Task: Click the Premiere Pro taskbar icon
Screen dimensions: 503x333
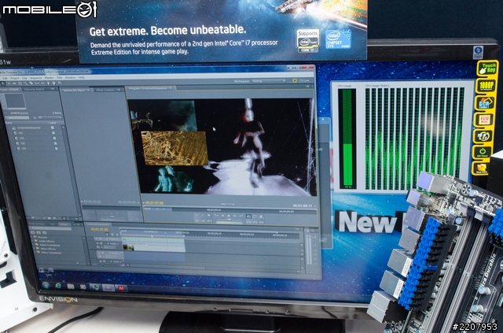Action: [x=108, y=287]
